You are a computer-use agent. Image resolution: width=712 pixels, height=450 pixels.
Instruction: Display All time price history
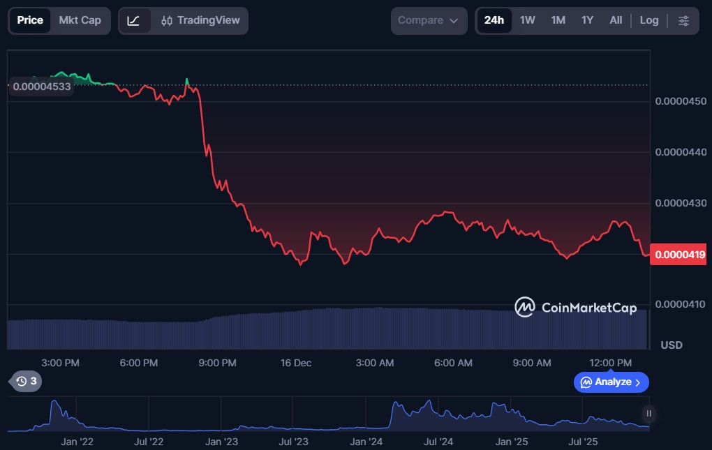[615, 20]
